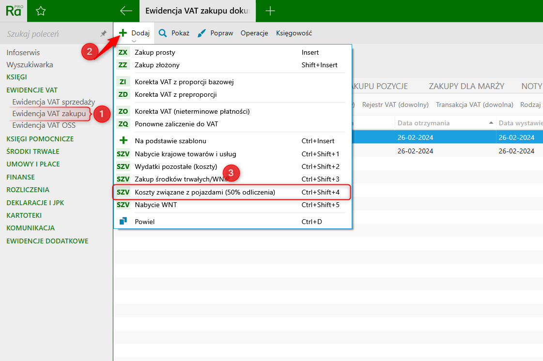Click the ZZ Zakup złożony icon
The height and width of the screenshot is (361, 543).
(x=123, y=65)
